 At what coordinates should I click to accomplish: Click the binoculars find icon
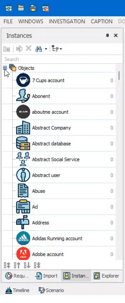(39, 49)
